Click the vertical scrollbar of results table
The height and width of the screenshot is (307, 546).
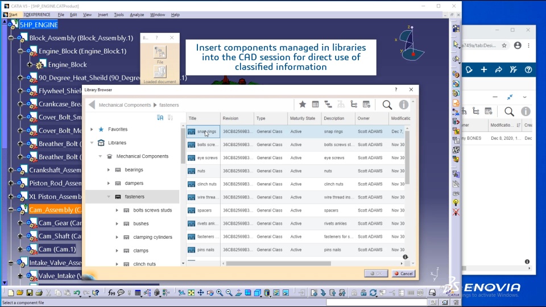pos(407,157)
